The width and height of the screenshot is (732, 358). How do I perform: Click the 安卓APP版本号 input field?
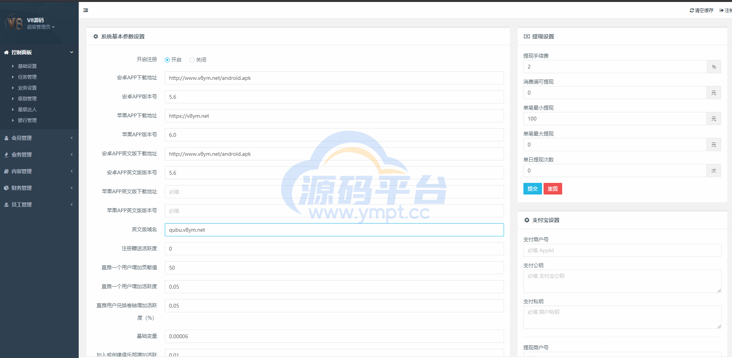[334, 97]
